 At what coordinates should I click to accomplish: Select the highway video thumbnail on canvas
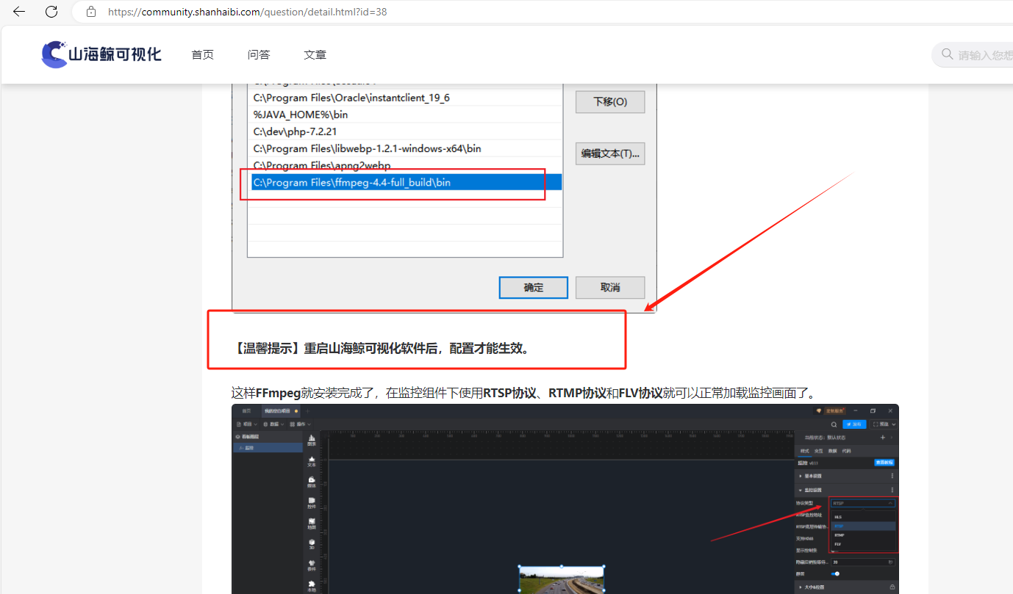(x=562, y=580)
